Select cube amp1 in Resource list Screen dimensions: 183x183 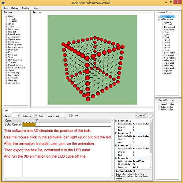[x=169, y=60]
